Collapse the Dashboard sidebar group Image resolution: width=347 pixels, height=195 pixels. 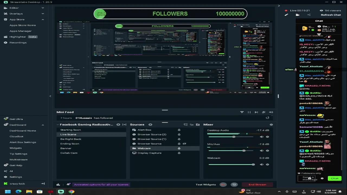pos(43,125)
